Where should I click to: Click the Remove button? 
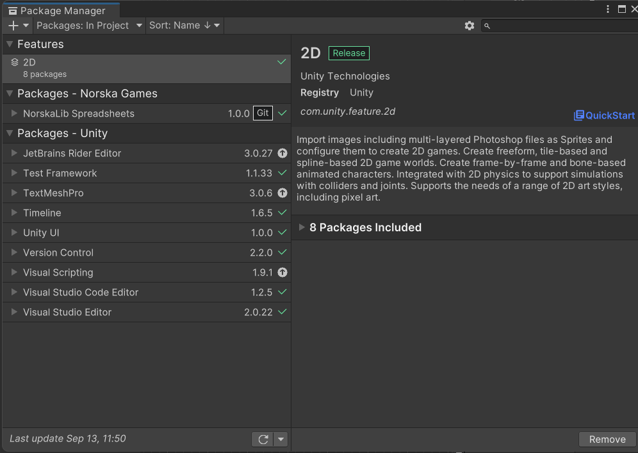coord(607,439)
